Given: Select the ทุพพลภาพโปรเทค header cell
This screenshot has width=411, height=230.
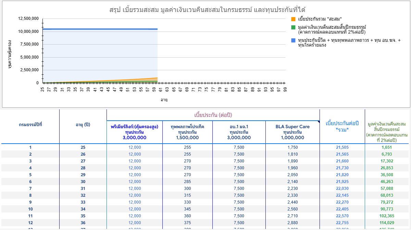Looking at the screenshot, I should tap(187, 132).
